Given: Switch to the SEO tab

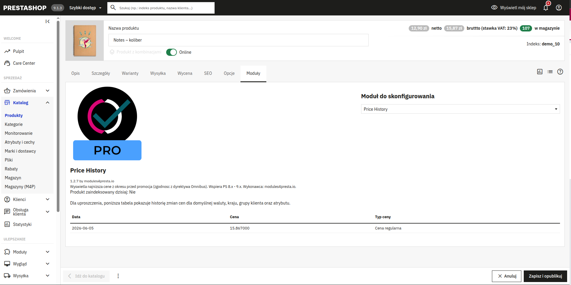Looking at the screenshot, I should (208, 73).
